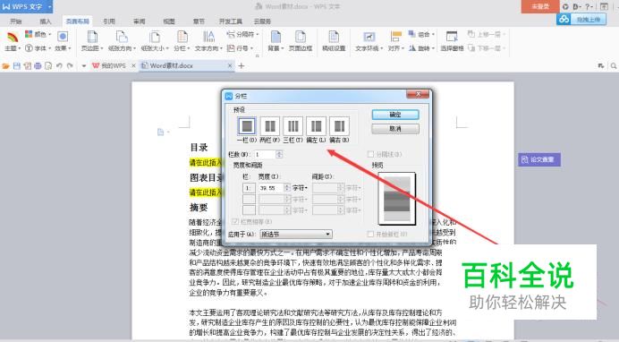
Task: Click the search magnifier icon at right
Action: pos(614,66)
